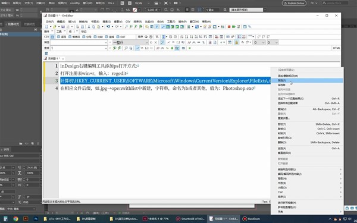Expand the 筛选 filter text dropdown arrow
The width and height of the screenshot is (357, 223).
tap(106, 43)
